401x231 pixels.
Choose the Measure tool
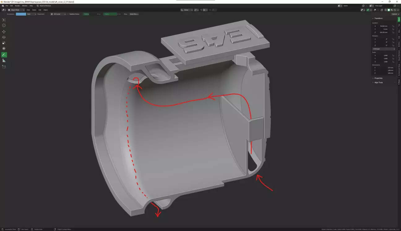(x=4, y=61)
